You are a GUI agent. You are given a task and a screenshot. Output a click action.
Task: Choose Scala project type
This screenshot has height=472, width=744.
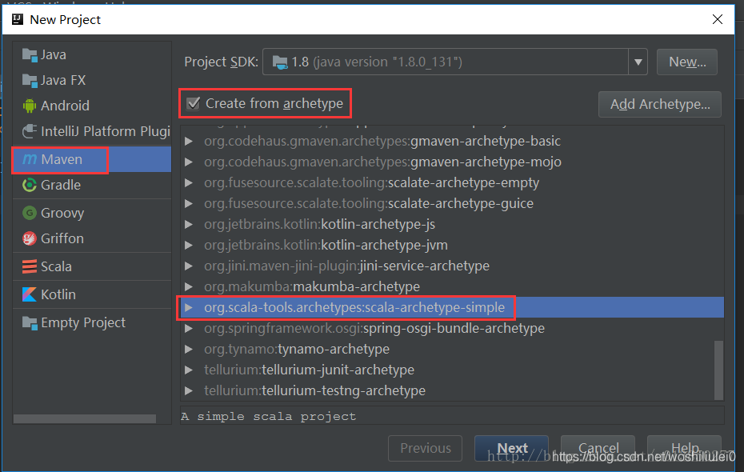pos(92,266)
